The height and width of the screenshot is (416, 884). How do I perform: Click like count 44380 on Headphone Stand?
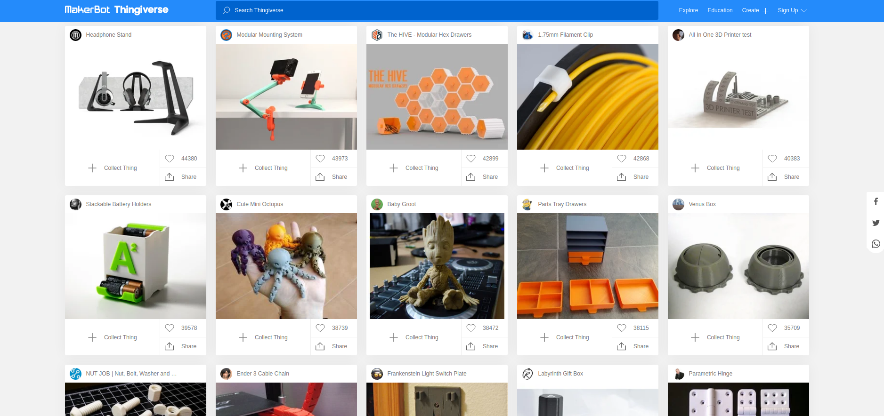click(x=189, y=159)
